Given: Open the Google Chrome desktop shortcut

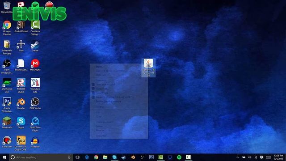Looking at the screenshot, I should click(x=7, y=28).
